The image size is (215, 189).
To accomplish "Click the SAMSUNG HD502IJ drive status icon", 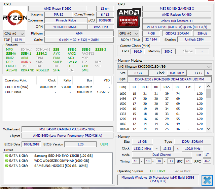I will pos(7,166).
